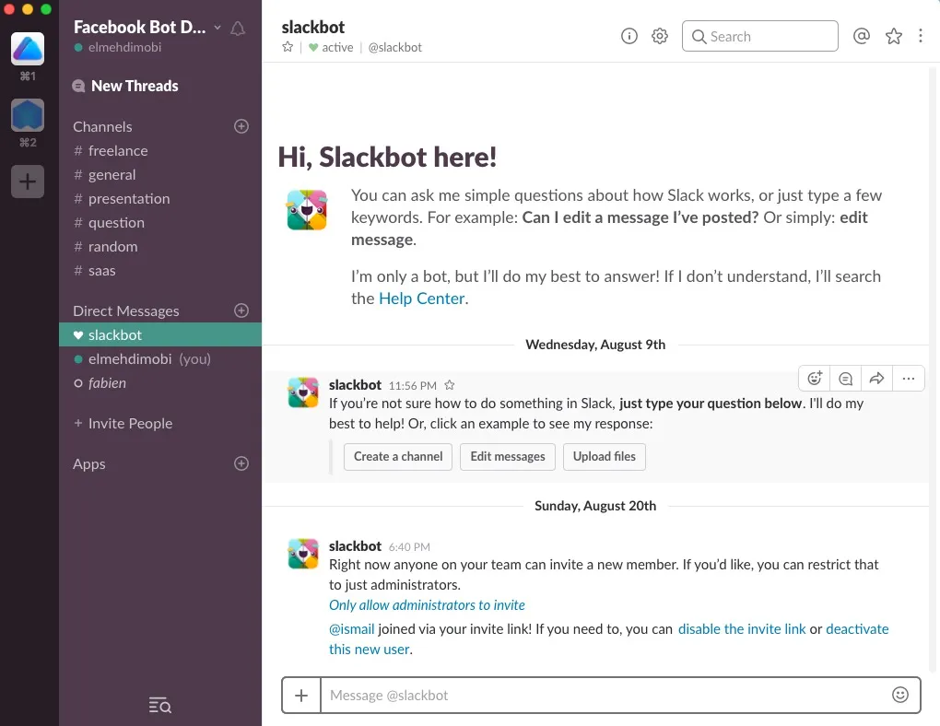Click the Create a channel button

pyautogui.click(x=398, y=457)
